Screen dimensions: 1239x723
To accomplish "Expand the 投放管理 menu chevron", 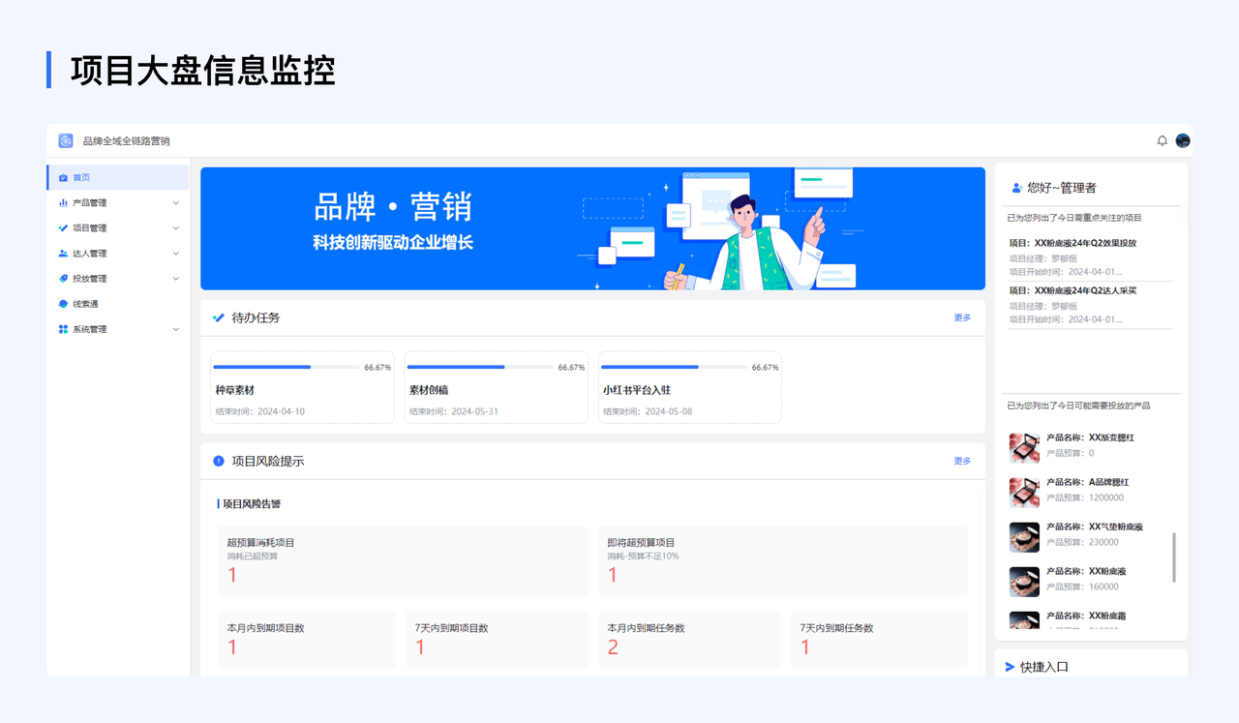I will click(176, 279).
